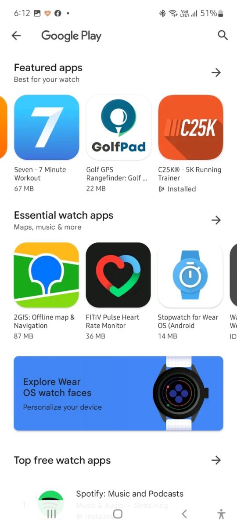Expand Essential watch apps arrow
Image resolution: width=237 pixels, height=528 pixels.
pyautogui.click(x=216, y=220)
